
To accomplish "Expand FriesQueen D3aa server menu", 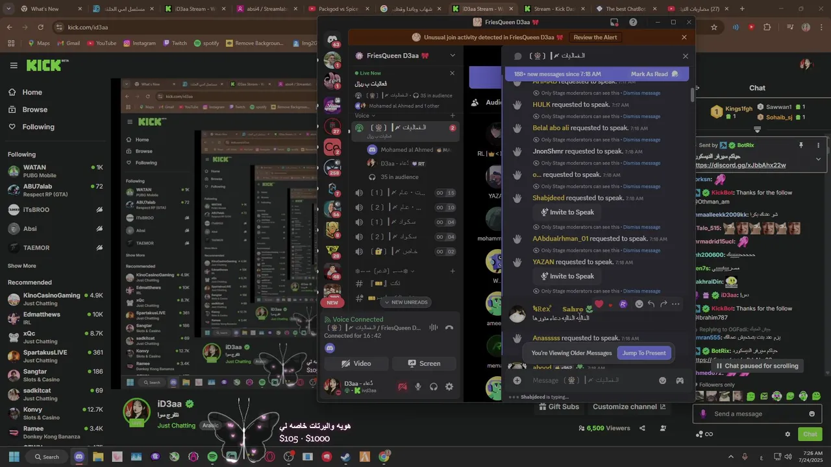I will pyautogui.click(x=453, y=56).
